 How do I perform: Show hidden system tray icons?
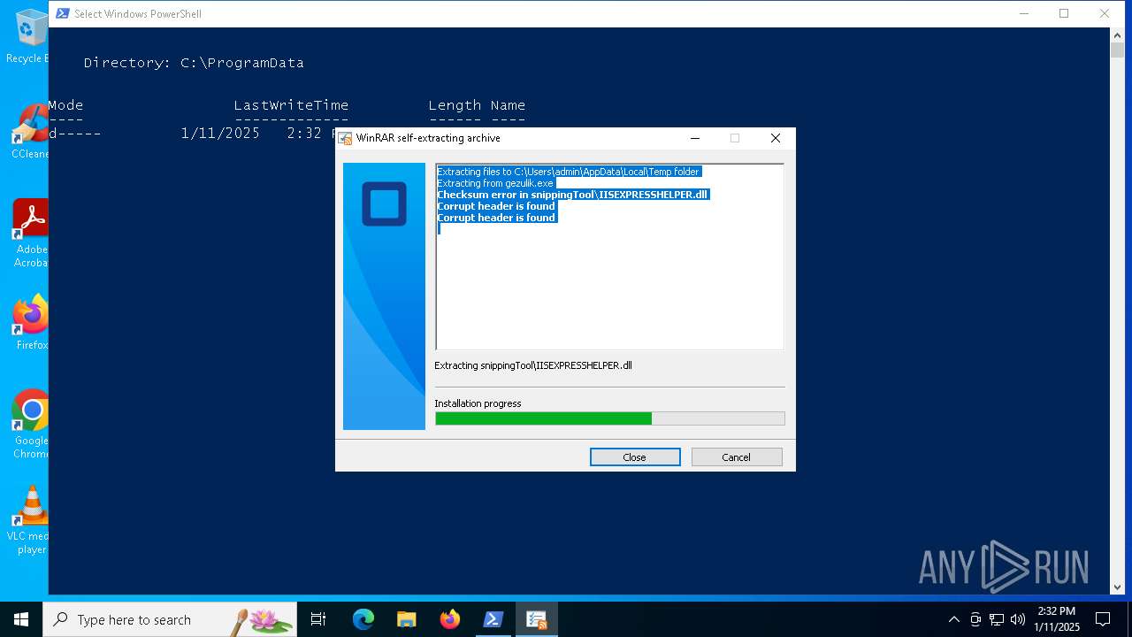(953, 619)
